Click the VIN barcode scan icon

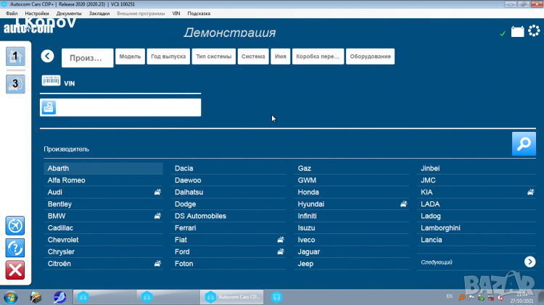click(51, 83)
